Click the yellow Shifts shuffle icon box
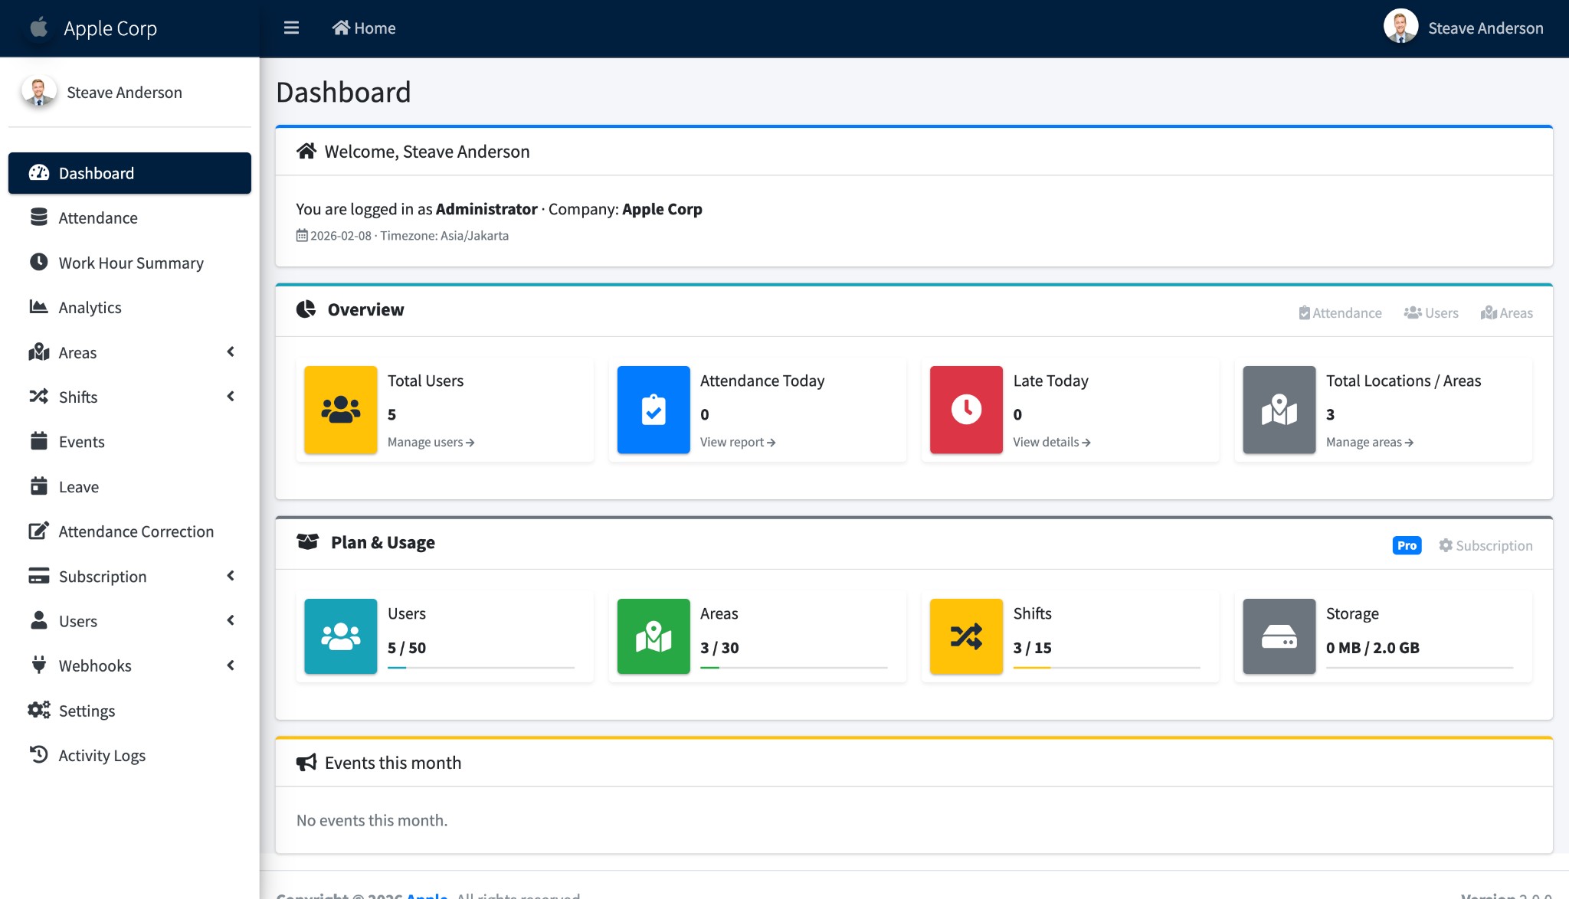The width and height of the screenshot is (1569, 899). click(966, 636)
